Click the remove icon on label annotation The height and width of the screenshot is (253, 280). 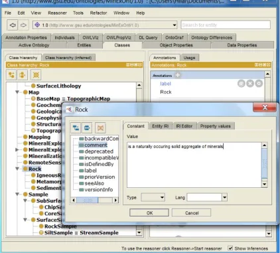tap(250, 84)
